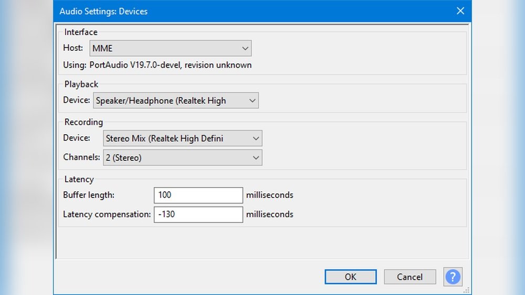The image size is (525, 295).
Task: Click the dialog resize grip at corner
Action: pyautogui.click(x=466, y=290)
